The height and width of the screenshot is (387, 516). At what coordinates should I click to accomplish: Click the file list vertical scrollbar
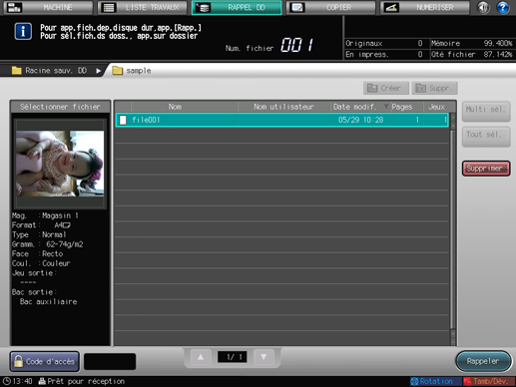pos(452,229)
